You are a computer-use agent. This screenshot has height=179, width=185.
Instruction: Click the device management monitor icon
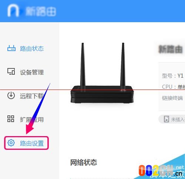[11, 71]
